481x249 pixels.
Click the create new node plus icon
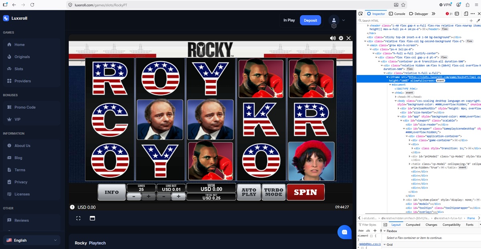tap(471, 20)
